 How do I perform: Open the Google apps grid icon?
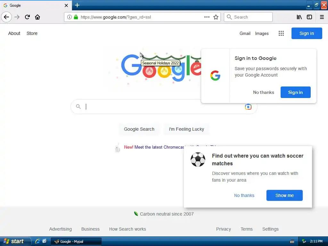[x=281, y=33]
